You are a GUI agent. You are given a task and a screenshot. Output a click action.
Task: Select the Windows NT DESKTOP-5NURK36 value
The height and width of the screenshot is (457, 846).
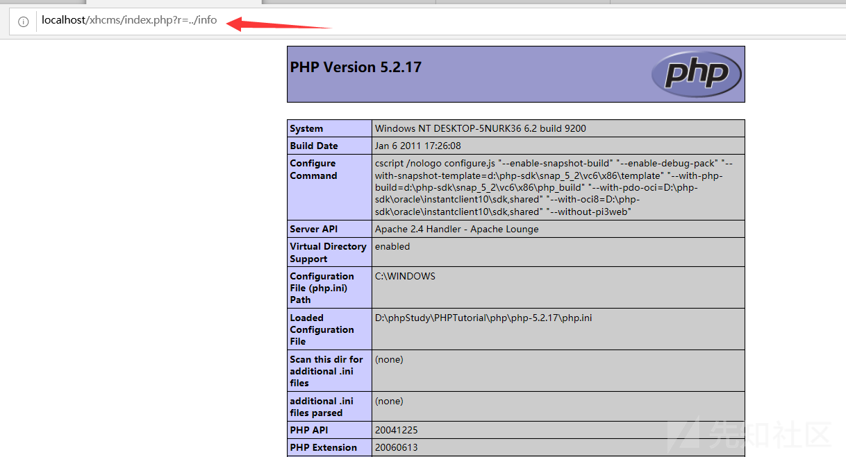(480, 128)
